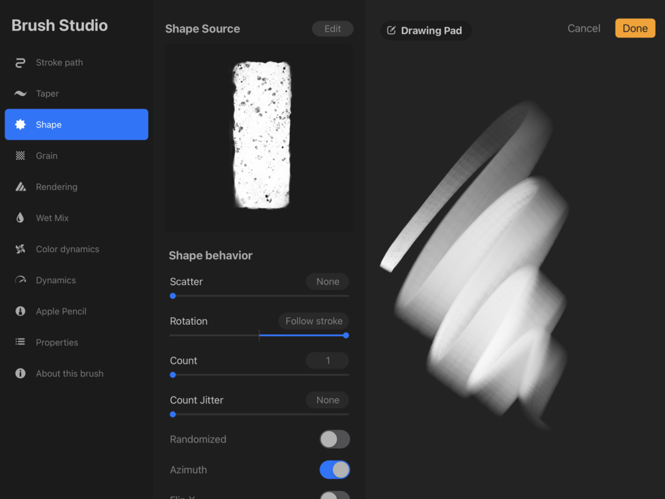Click the Count Jitter slider handle

tap(173, 414)
